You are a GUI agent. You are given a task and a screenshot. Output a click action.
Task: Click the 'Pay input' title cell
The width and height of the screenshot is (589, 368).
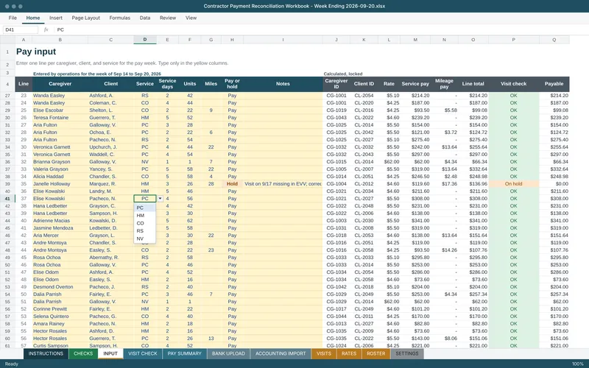[36, 52]
